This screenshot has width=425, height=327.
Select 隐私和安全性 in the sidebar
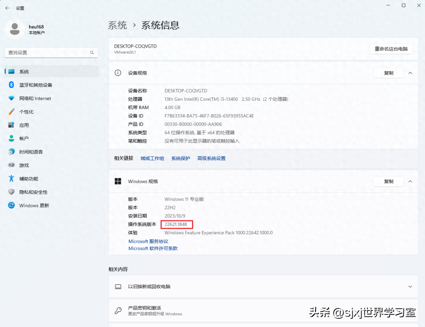(52, 192)
